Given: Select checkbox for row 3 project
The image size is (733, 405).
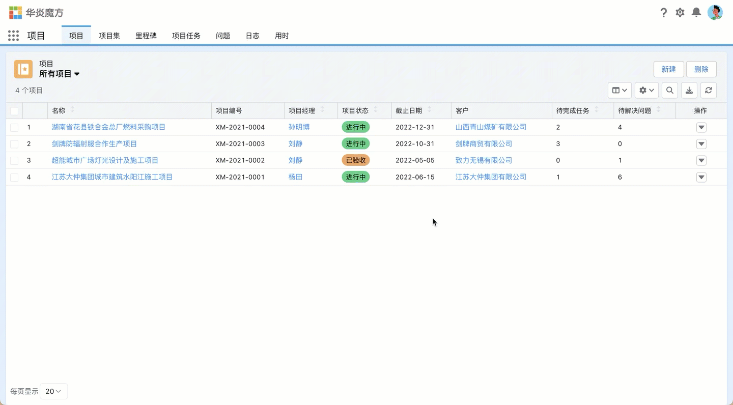Looking at the screenshot, I should coord(14,161).
